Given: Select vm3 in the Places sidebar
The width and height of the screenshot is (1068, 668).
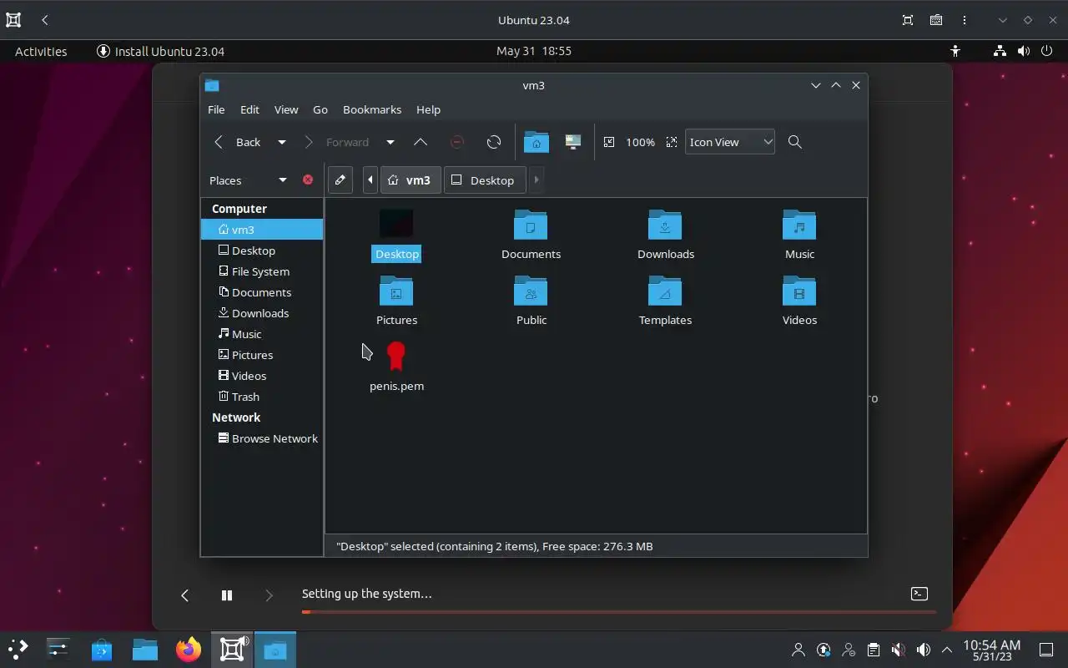Looking at the screenshot, I should (x=262, y=230).
